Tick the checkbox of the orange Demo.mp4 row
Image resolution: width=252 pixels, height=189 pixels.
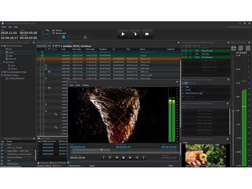coord(42,59)
